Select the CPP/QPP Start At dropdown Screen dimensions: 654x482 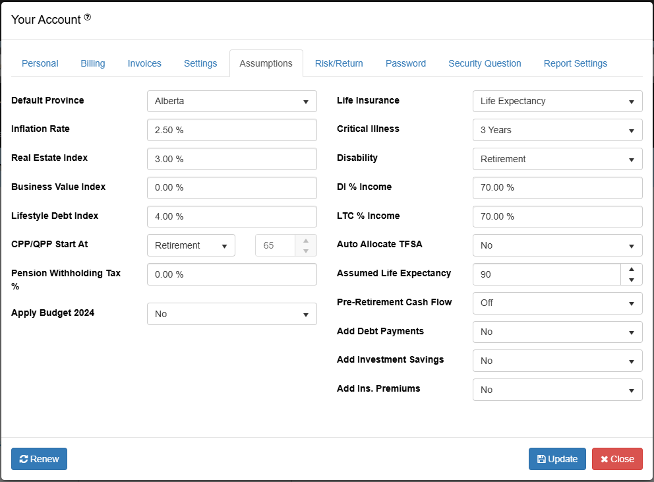pos(191,245)
